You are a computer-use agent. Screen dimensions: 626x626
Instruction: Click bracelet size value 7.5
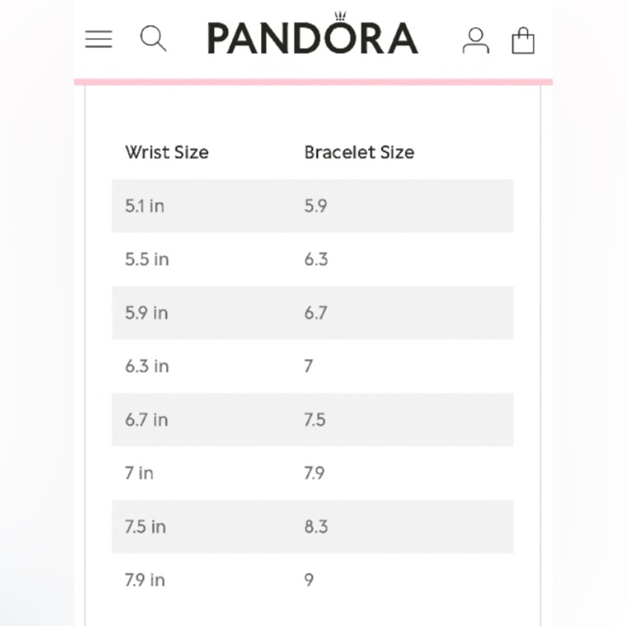315,420
